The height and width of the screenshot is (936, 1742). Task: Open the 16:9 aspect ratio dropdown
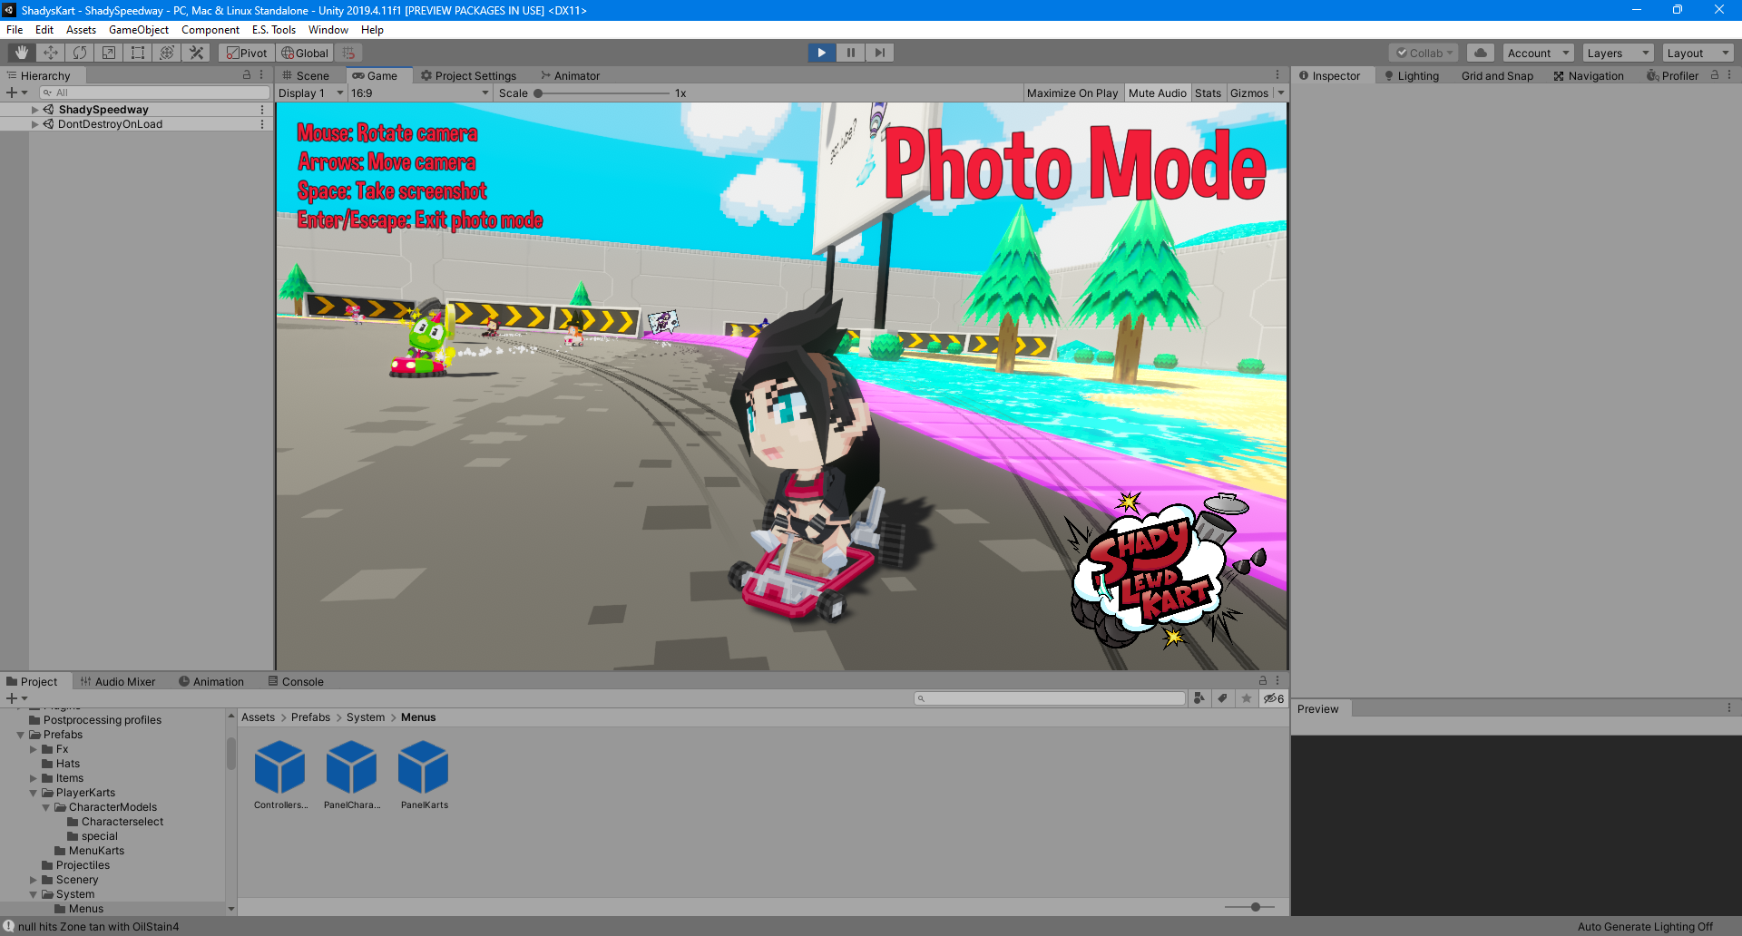coord(420,93)
